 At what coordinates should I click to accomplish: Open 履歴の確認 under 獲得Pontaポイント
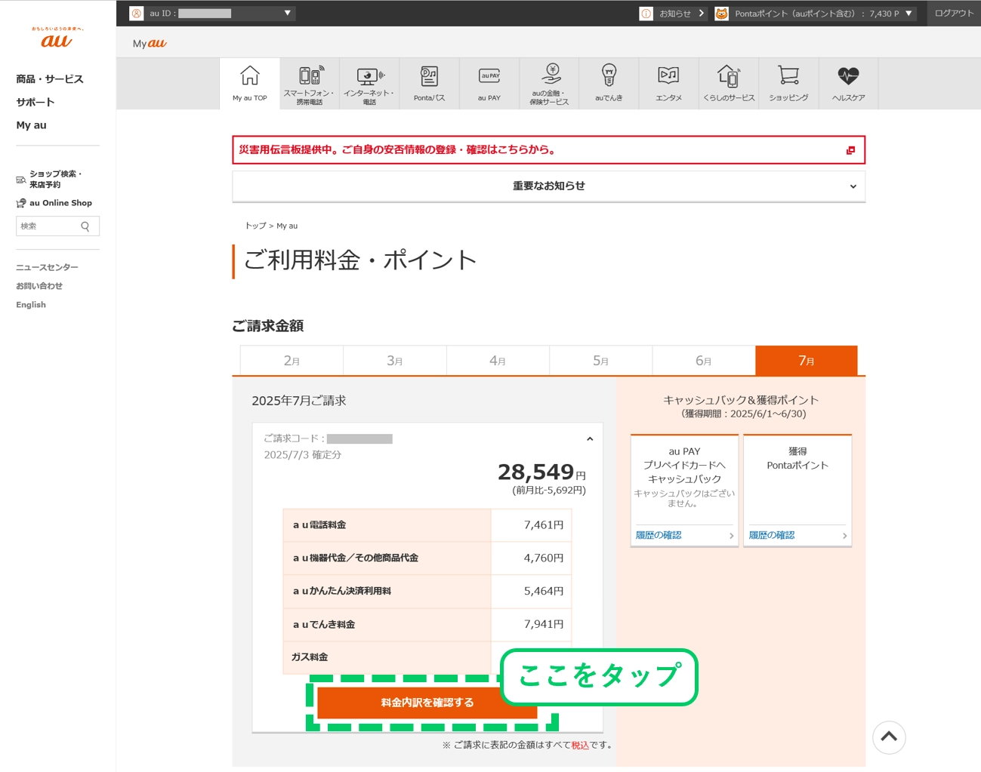[x=772, y=535]
